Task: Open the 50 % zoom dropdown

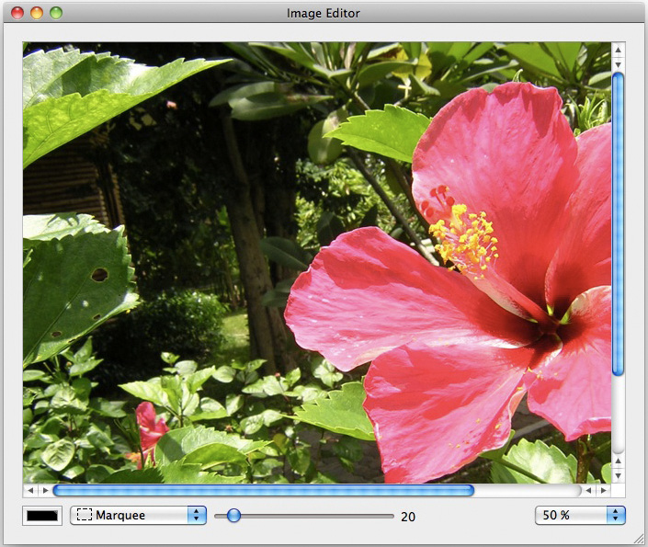Action: point(580,515)
